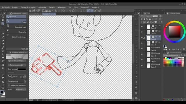Click the Save icon in command bar

[x=50, y=11]
